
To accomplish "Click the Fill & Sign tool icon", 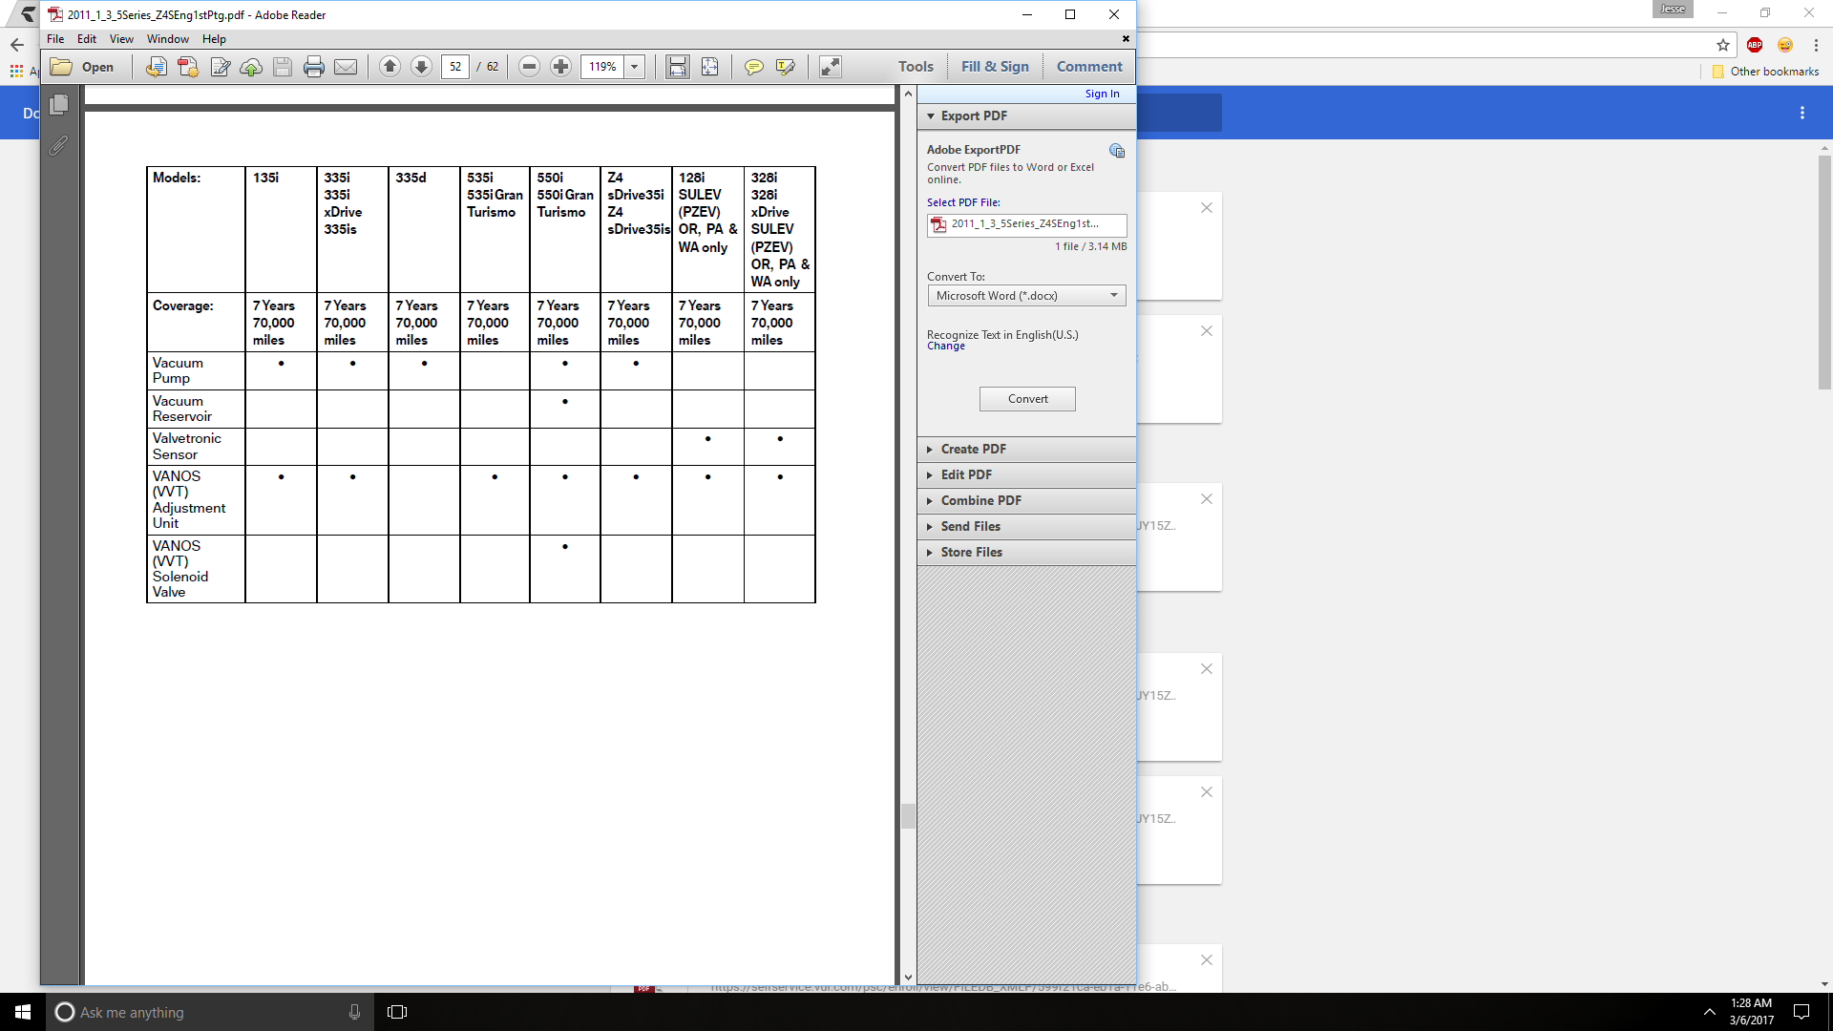I will point(995,66).
